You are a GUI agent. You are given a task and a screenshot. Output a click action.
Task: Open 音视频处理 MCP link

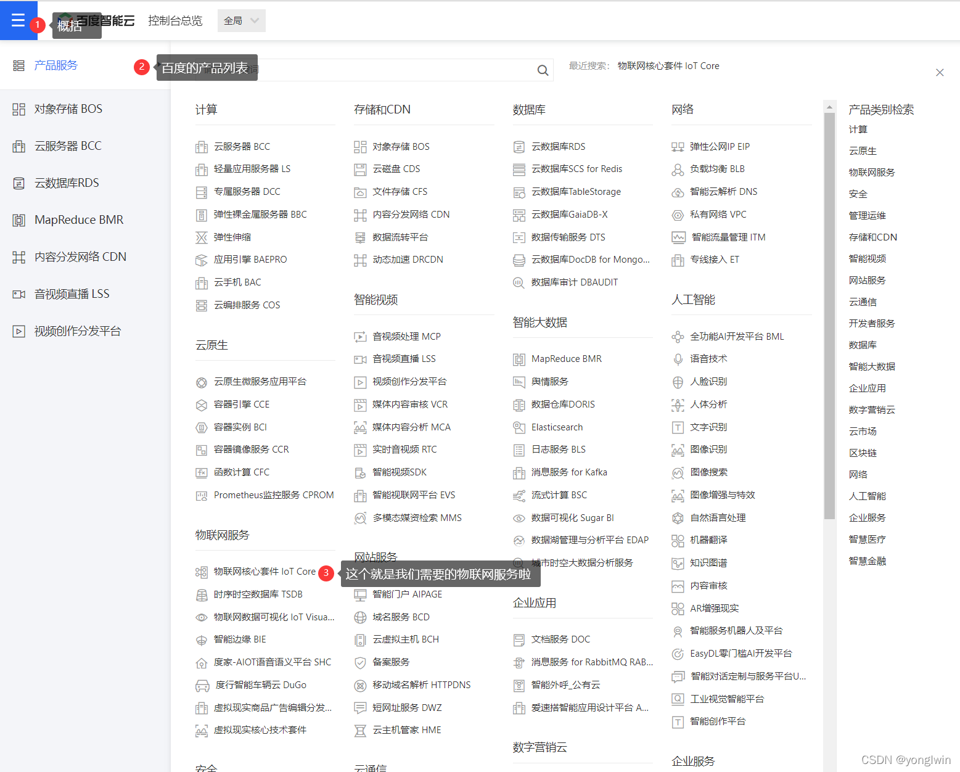[x=407, y=337]
